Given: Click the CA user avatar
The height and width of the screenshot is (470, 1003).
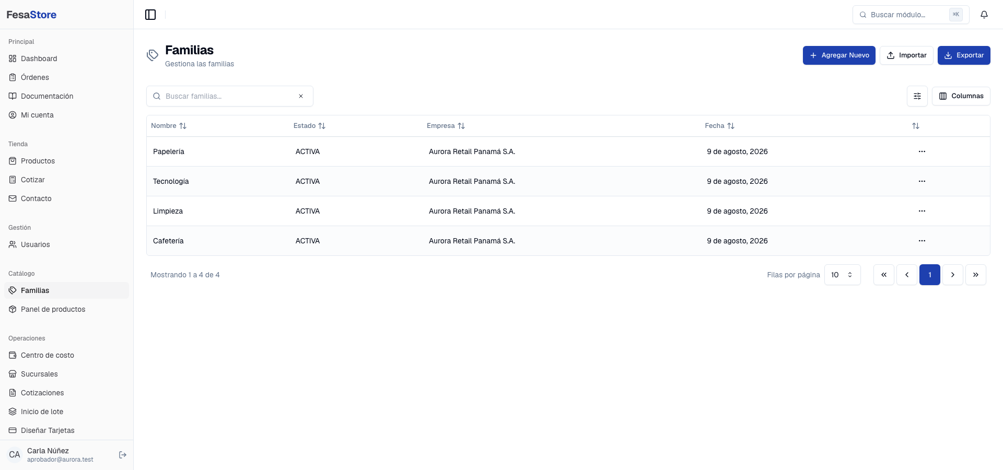Looking at the screenshot, I should pos(15,455).
